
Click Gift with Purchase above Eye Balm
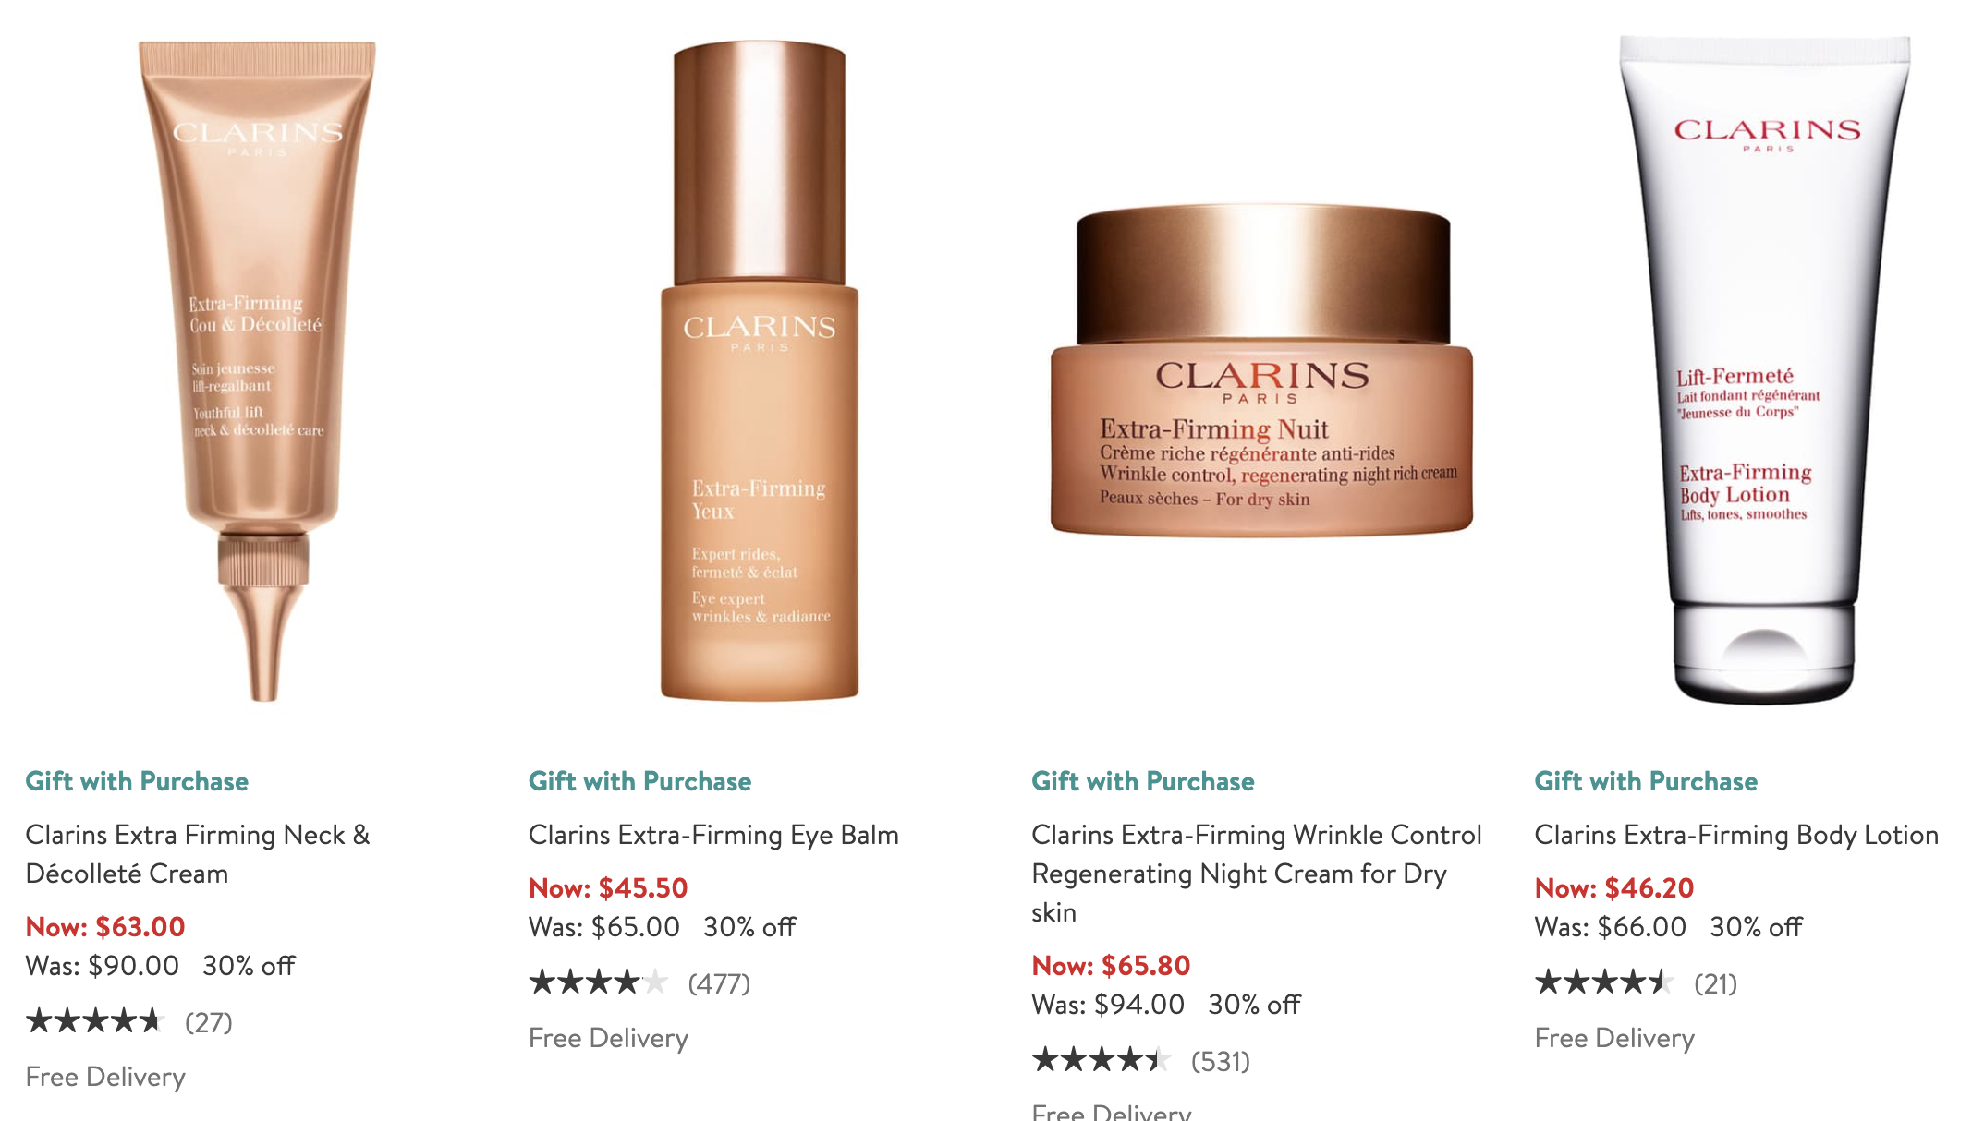(x=639, y=781)
